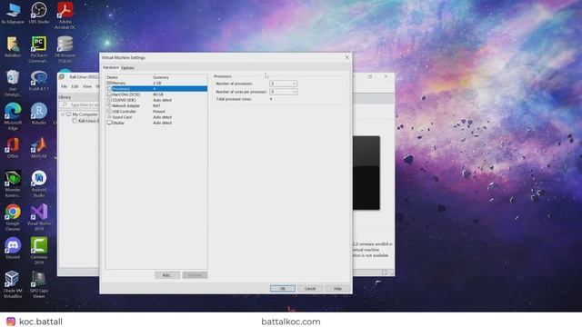Select the Recycle Bin (Geri Dönüşüm) icon

tap(13, 83)
